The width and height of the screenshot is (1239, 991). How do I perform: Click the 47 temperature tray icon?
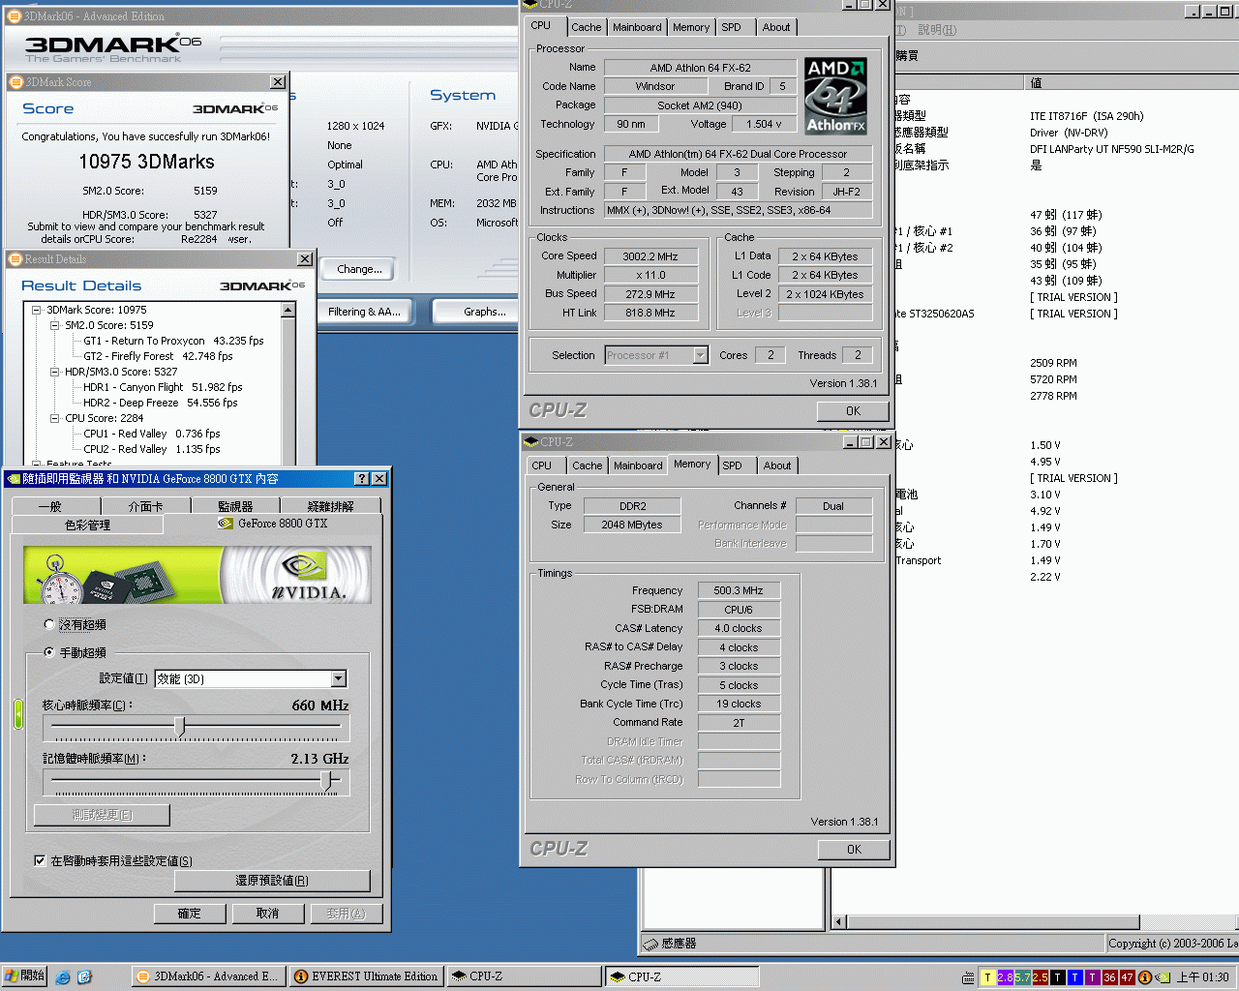coord(1127,977)
